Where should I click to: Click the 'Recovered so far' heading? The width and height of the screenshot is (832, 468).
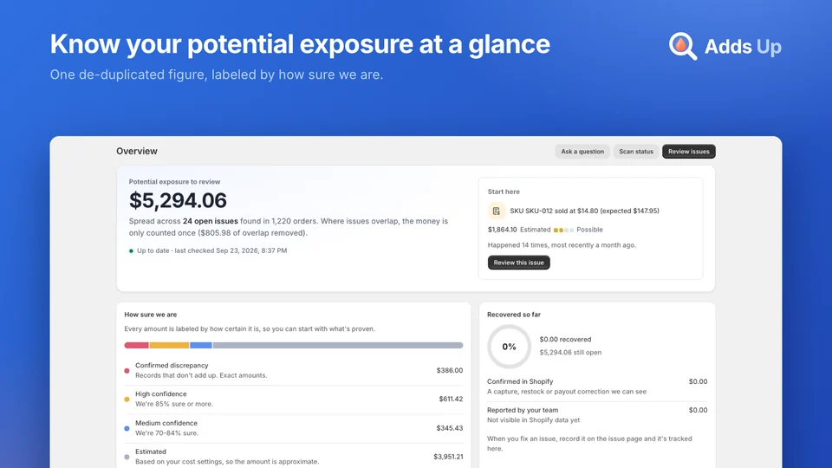[514, 315]
